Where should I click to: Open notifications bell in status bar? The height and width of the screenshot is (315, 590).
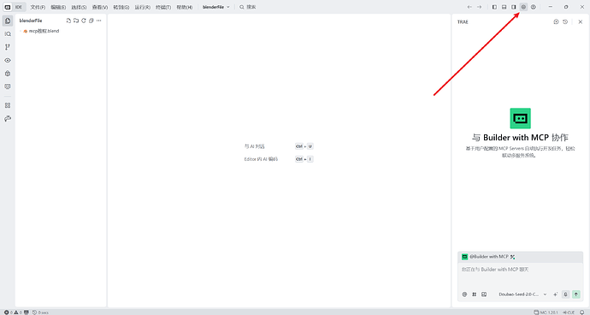click(x=582, y=312)
